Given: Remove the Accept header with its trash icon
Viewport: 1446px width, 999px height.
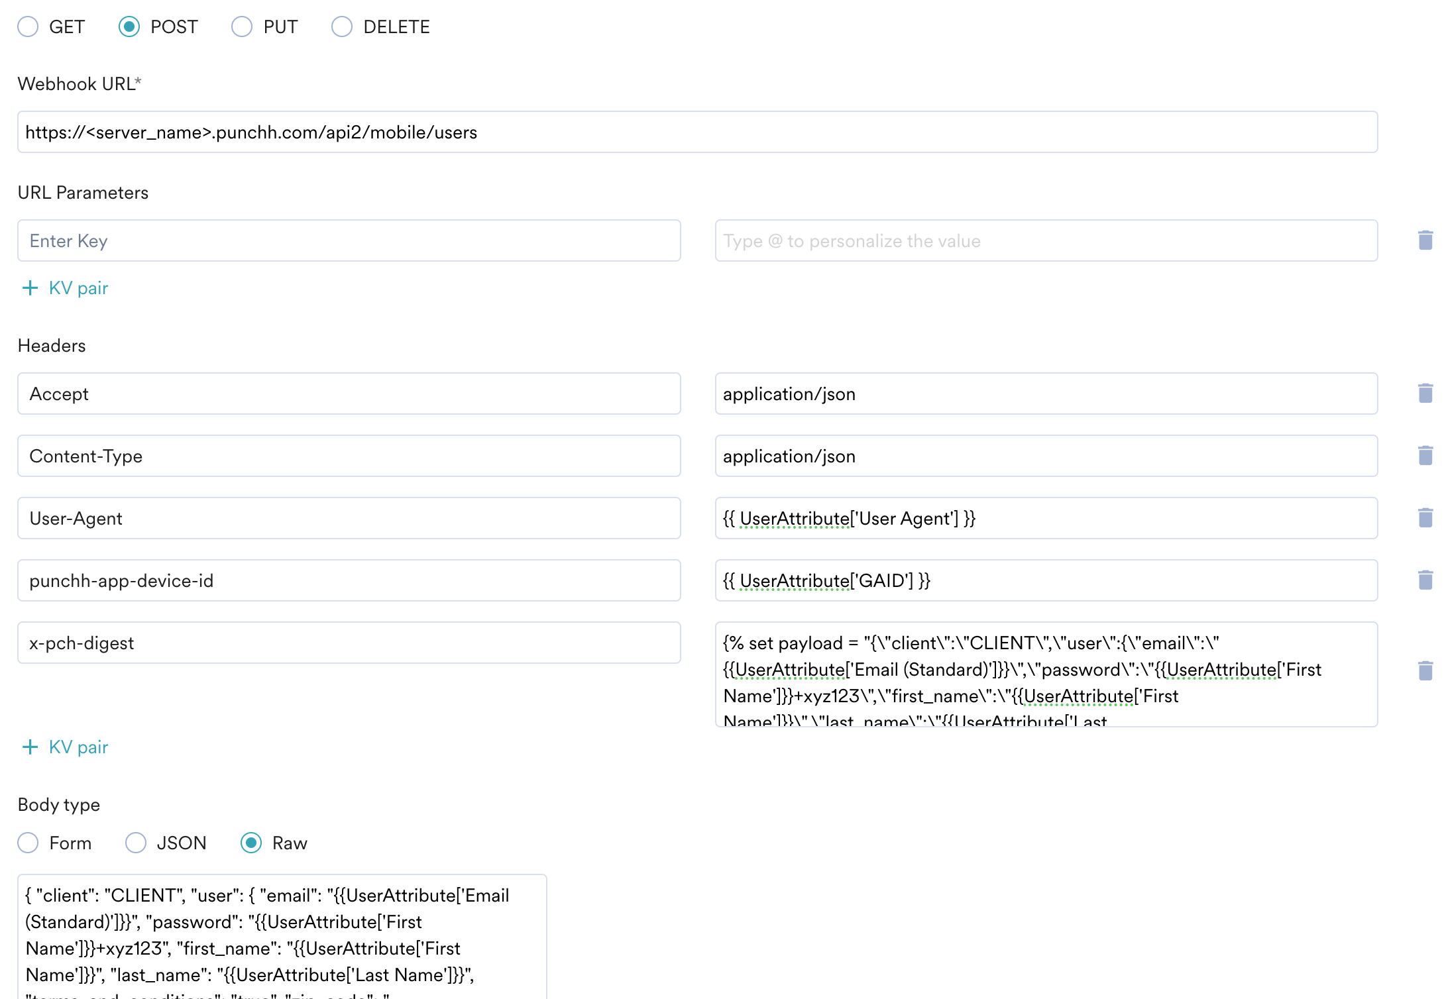Looking at the screenshot, I should pyautogui.click(x=1425, y=394).
